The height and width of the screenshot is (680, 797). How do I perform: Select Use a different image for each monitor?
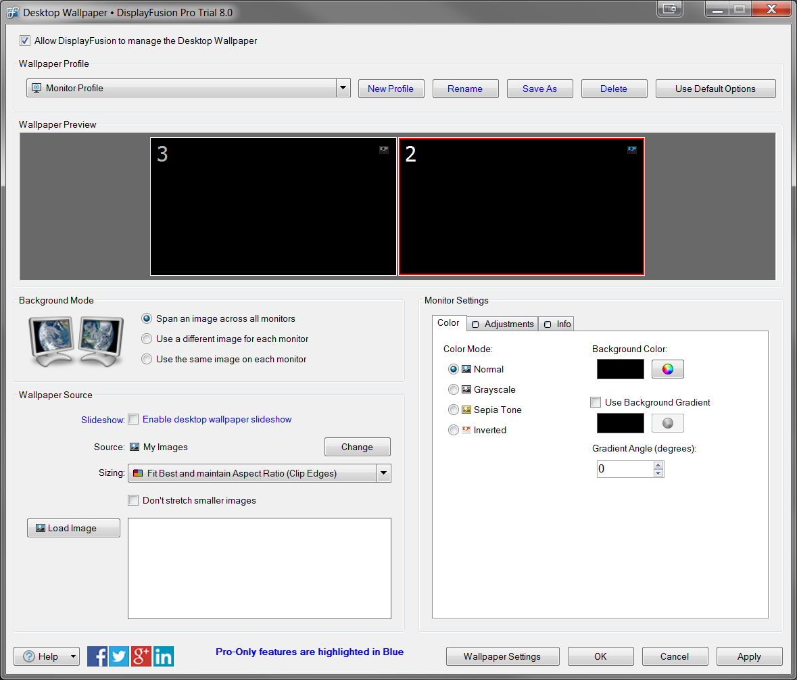coord(147,339)
